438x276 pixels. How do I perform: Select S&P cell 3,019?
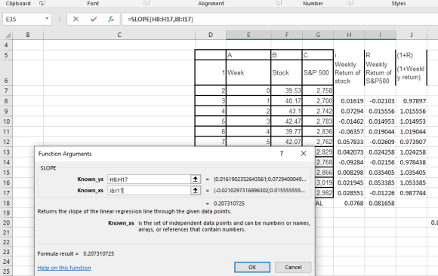coord(324,182)
